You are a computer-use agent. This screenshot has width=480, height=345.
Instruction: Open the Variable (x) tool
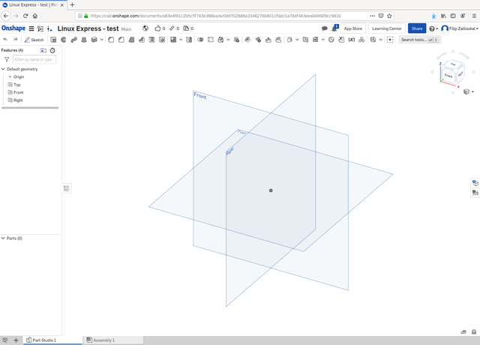pos(351,40)
